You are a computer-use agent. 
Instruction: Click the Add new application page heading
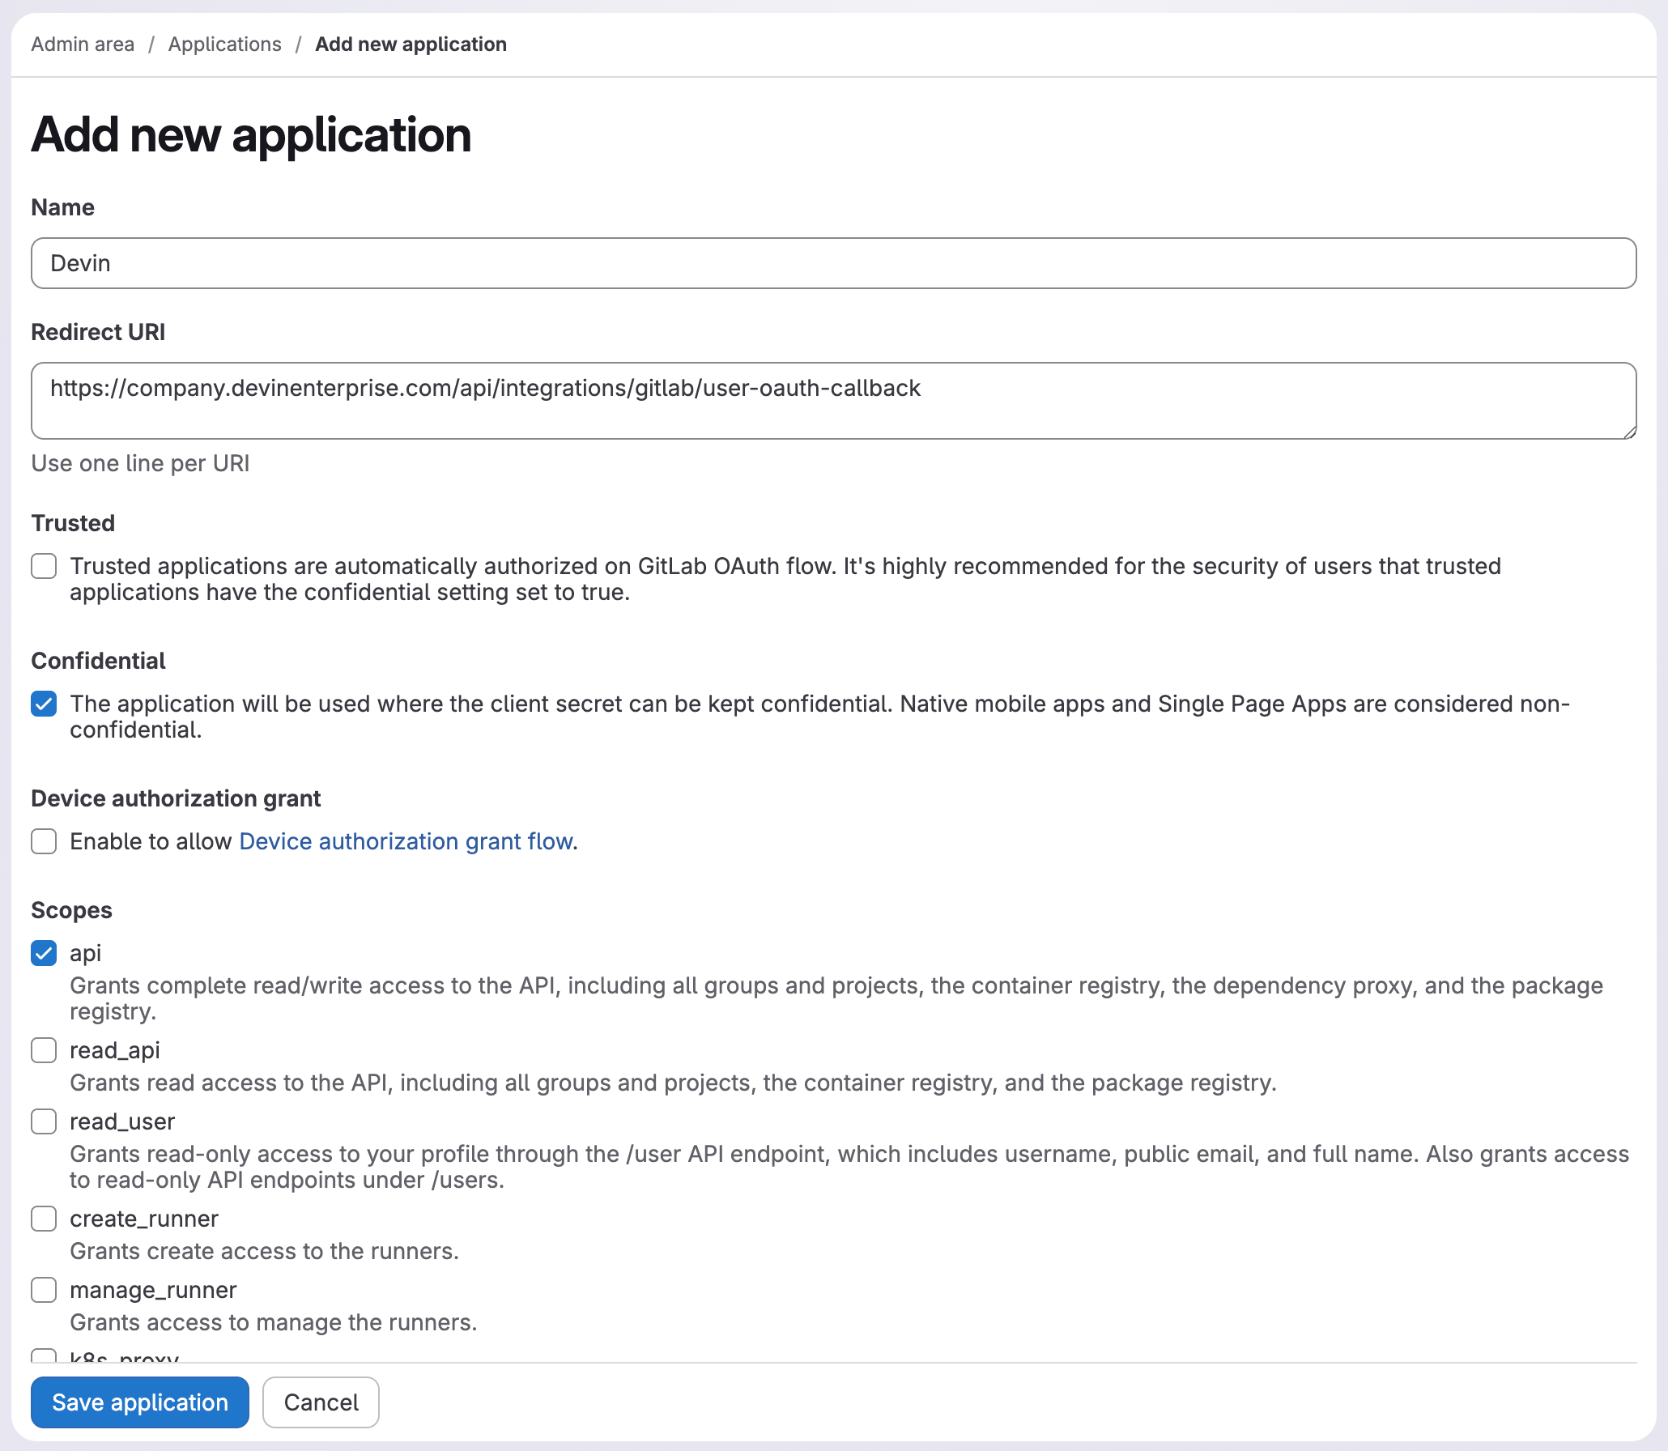pos(251,134)
